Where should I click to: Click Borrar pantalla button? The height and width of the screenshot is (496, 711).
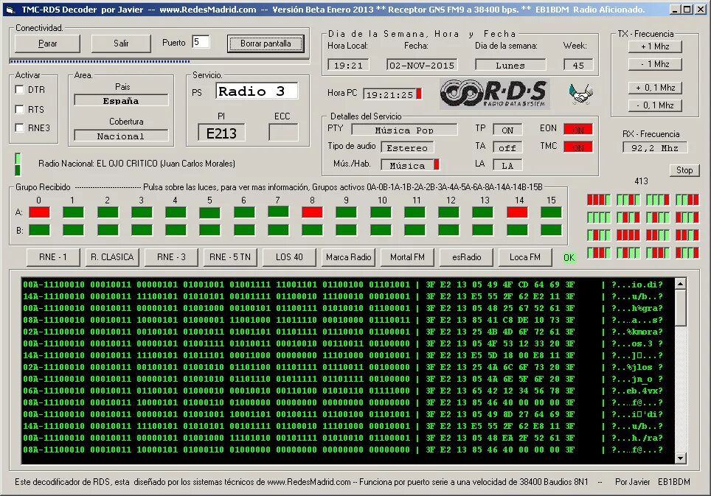266,43
